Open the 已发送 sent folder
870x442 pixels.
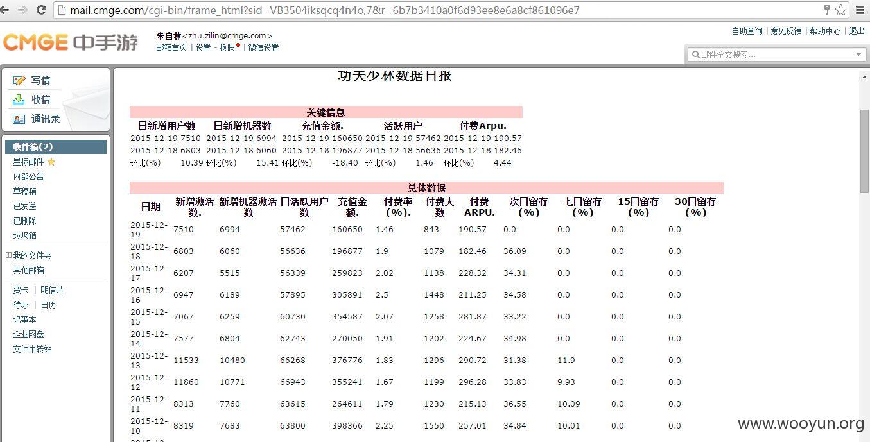tap(25, 206)
